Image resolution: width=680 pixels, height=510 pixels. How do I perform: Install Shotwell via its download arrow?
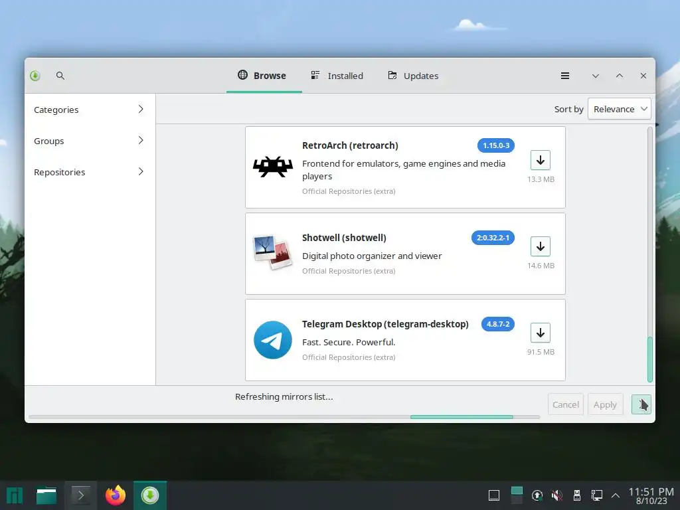541,247
